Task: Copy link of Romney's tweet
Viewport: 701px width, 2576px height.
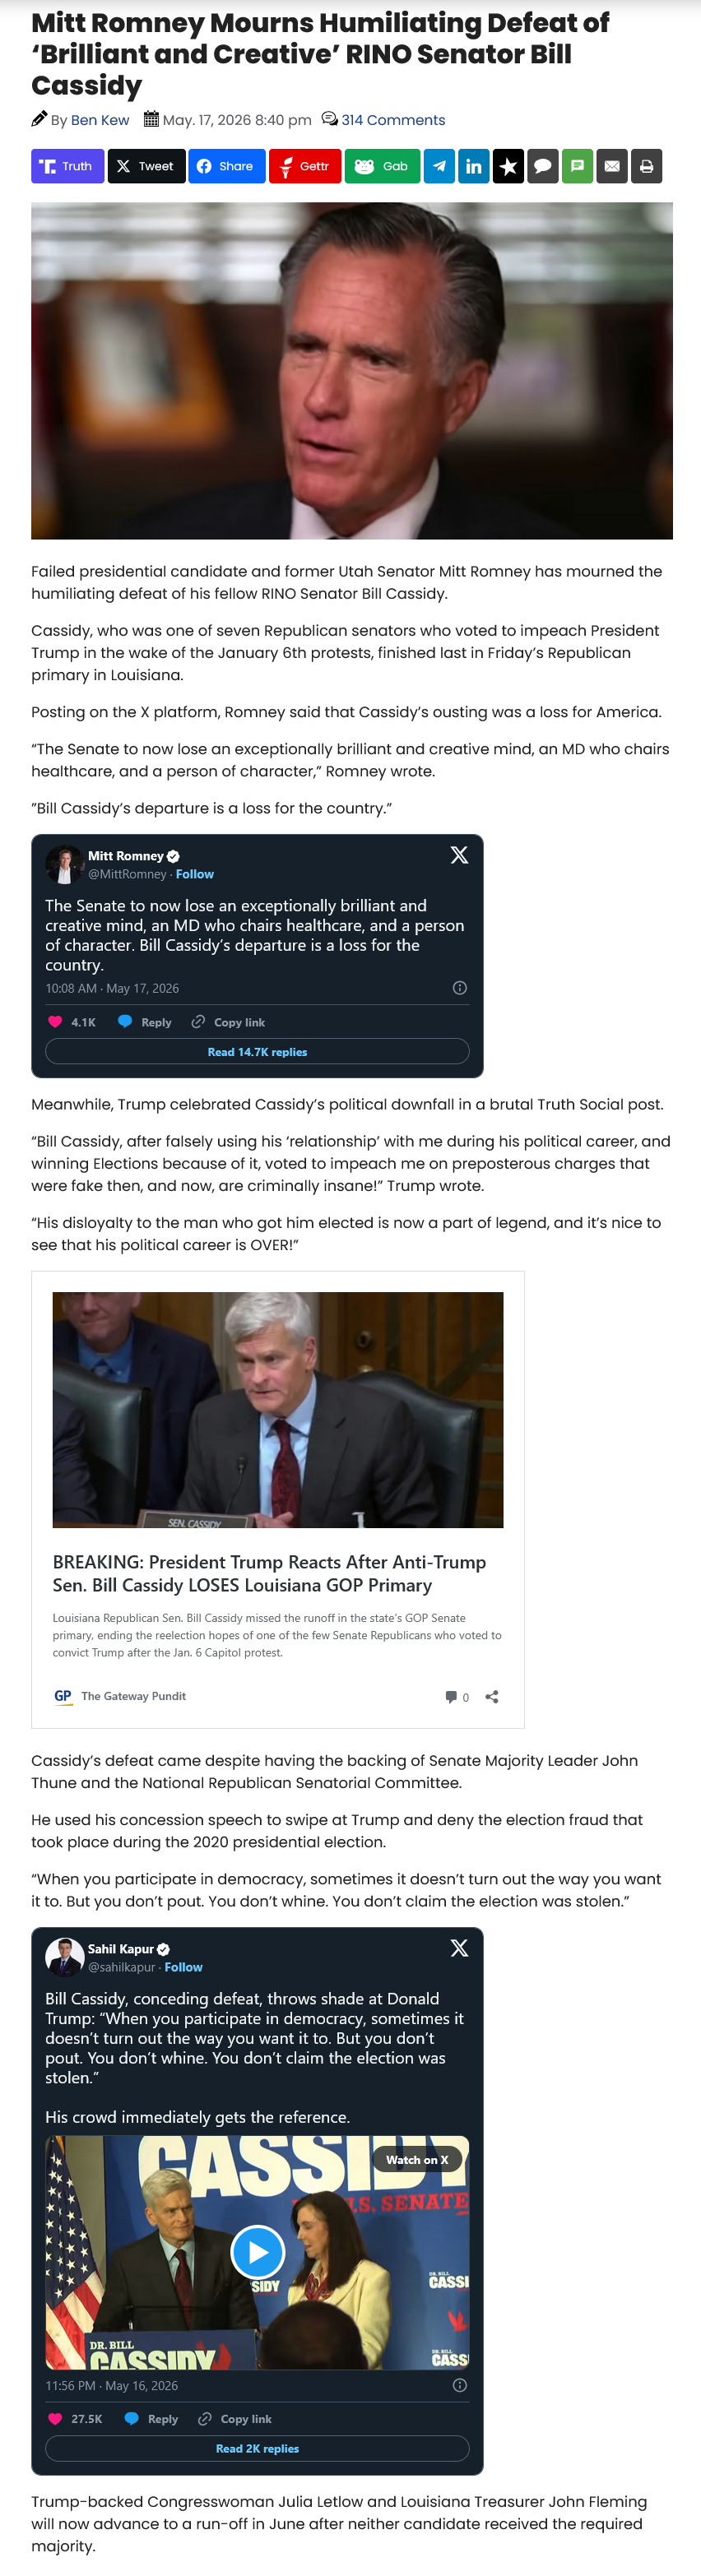Action: pos(228,1022)
